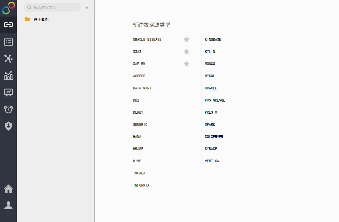Image resolution: width=339 pixels, height=222 pixels.
Task: Go to the home icon
Action: (x=8, y=189)
